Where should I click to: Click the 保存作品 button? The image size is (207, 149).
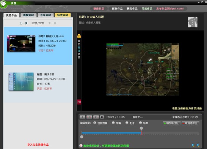click(x=117, y=9)
